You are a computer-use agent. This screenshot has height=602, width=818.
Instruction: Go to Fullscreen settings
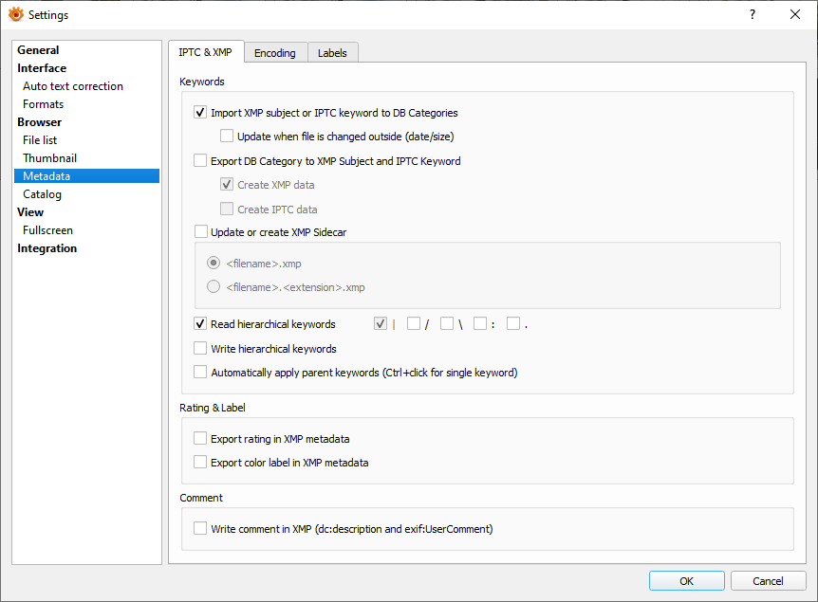pos(47,230)
